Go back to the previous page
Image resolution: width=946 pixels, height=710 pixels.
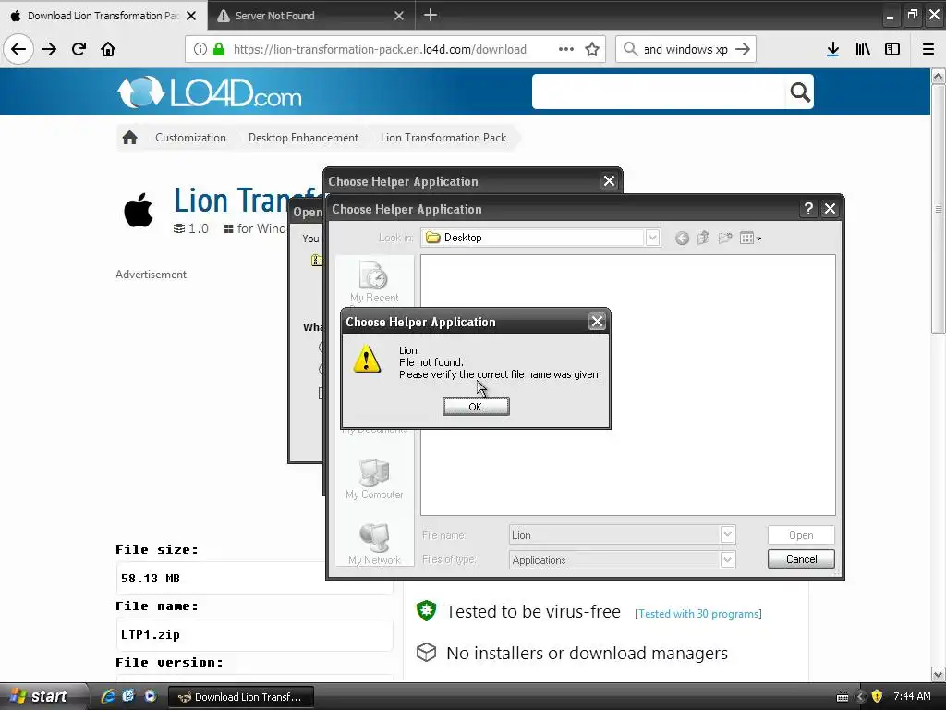18,49
